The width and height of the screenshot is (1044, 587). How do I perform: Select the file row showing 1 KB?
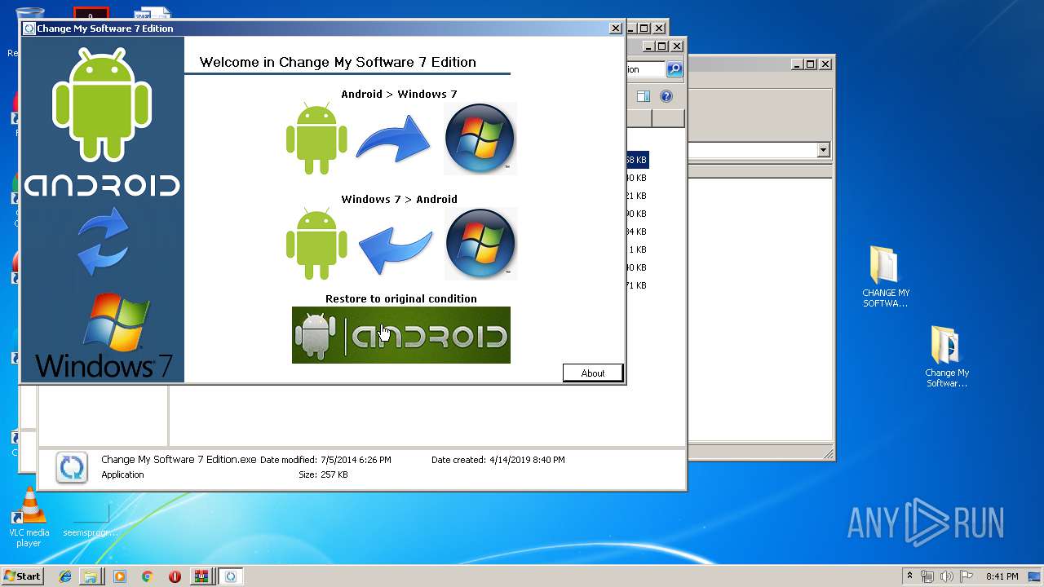[x=637, y=249]
